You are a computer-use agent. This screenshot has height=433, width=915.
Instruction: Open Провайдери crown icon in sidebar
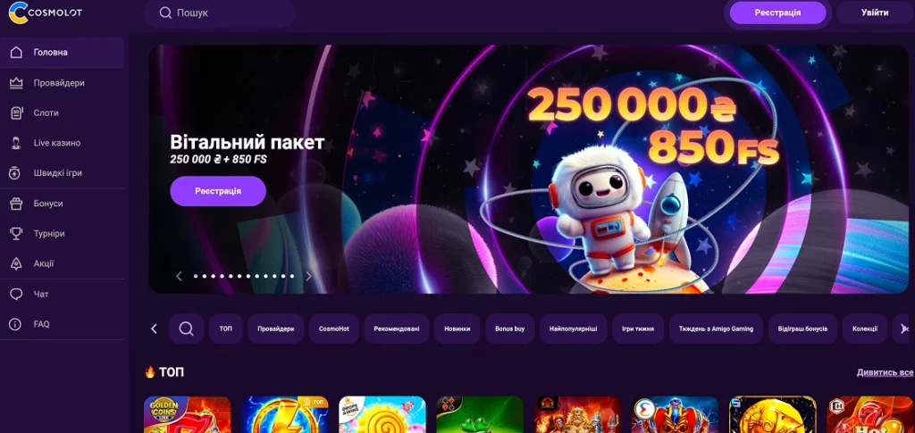[16, 83]
